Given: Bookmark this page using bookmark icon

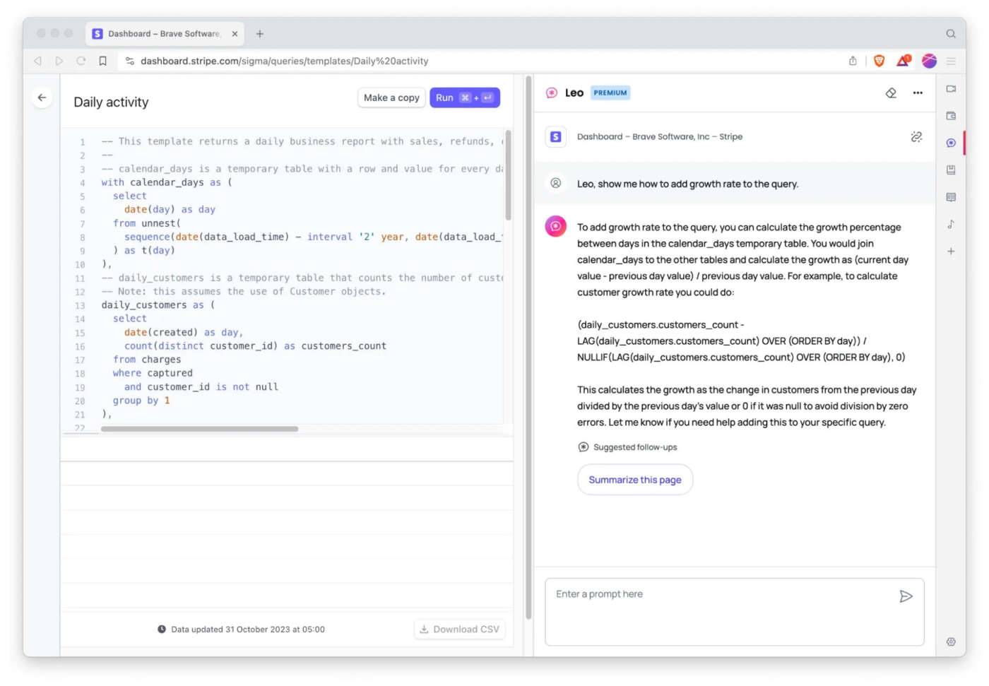Looking at the screenshot, I should tap(102, 61).
